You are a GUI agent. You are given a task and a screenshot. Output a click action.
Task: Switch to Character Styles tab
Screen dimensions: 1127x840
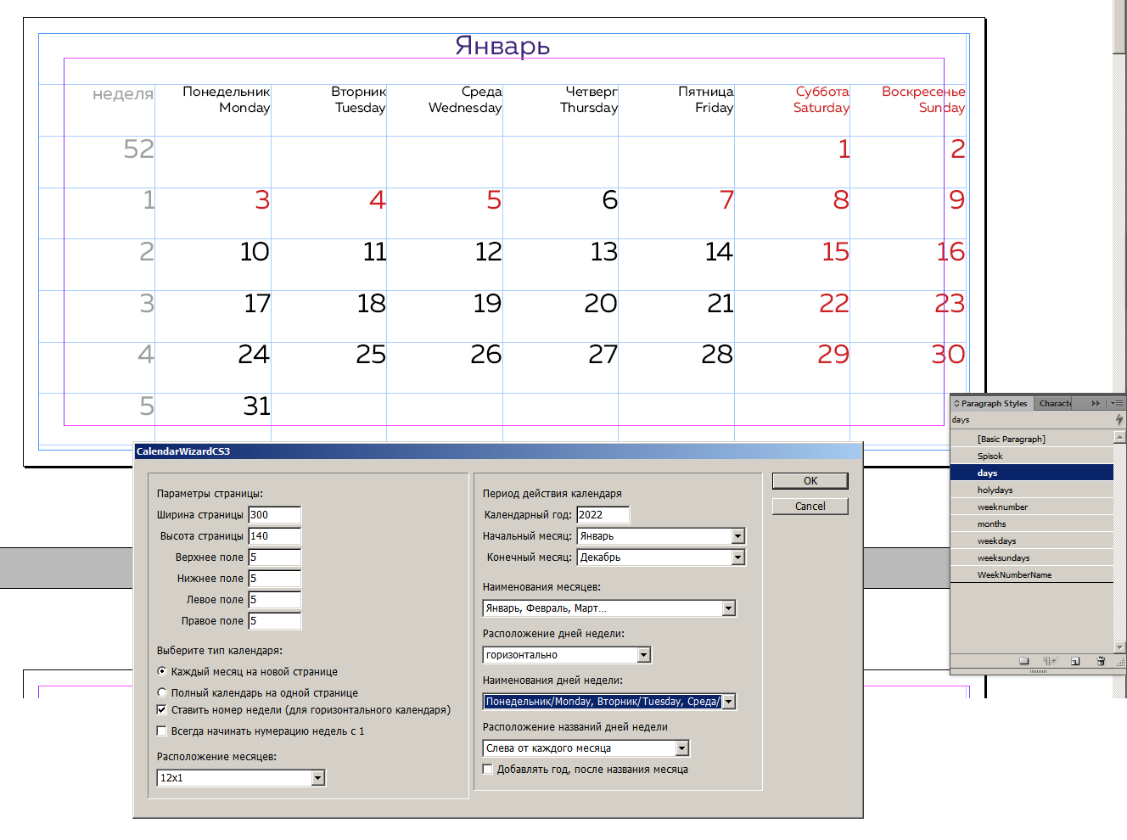pyautogui.click(x=1055, y=404)
